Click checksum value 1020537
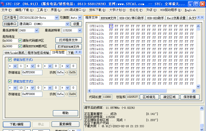 (x=133, y=97)
